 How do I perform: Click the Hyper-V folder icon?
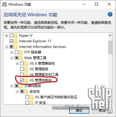15,36
